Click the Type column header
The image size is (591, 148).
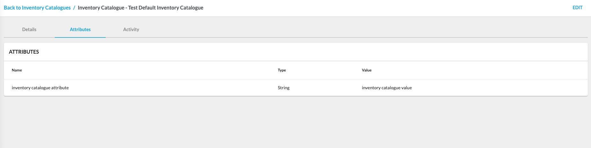(x=282, y=70)
